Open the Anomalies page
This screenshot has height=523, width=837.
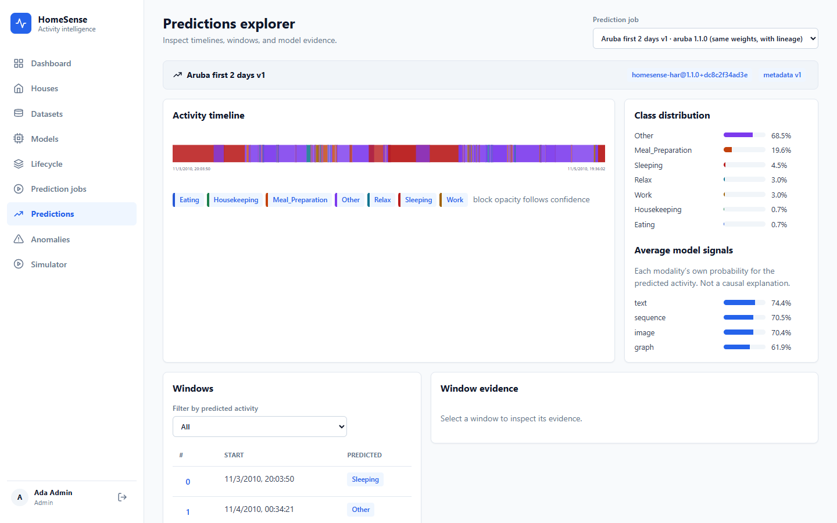pos(71,239)
